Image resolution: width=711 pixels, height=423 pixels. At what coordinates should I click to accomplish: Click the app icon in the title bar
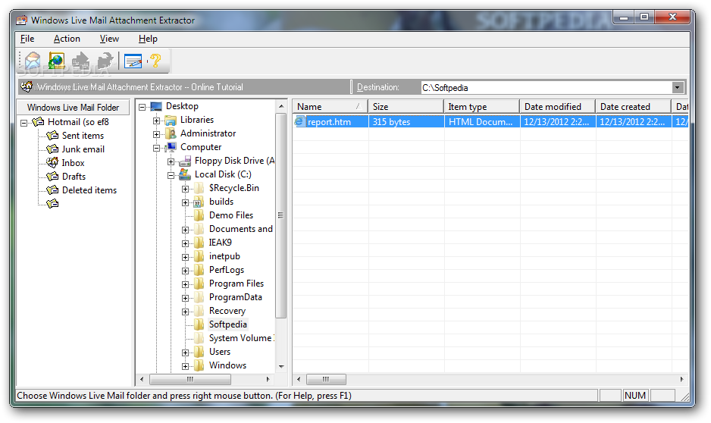[x=21, y=20]
